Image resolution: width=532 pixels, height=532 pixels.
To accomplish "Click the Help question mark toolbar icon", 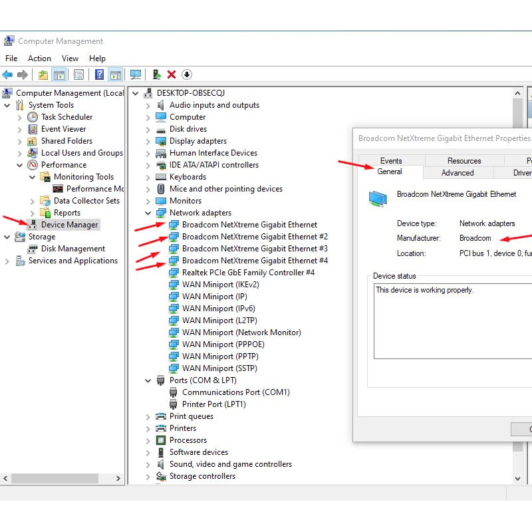I will [x=99, y=74].
